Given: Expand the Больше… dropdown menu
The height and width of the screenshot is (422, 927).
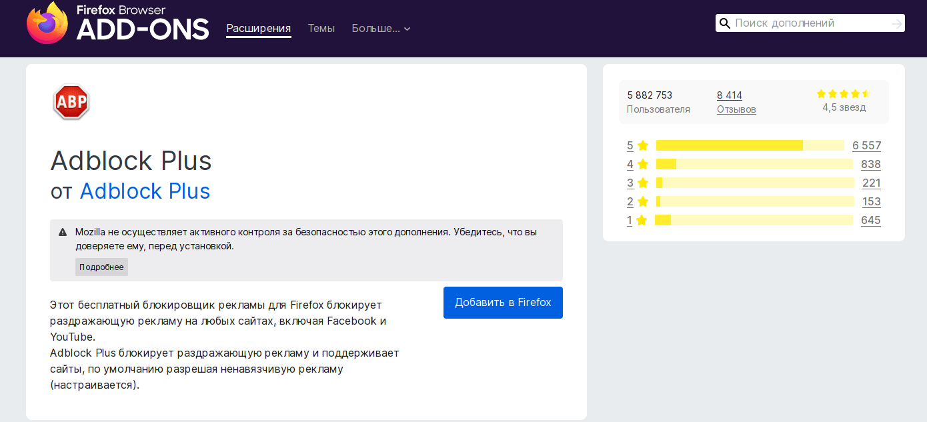Looking at the screenshot, I should 381,28.
